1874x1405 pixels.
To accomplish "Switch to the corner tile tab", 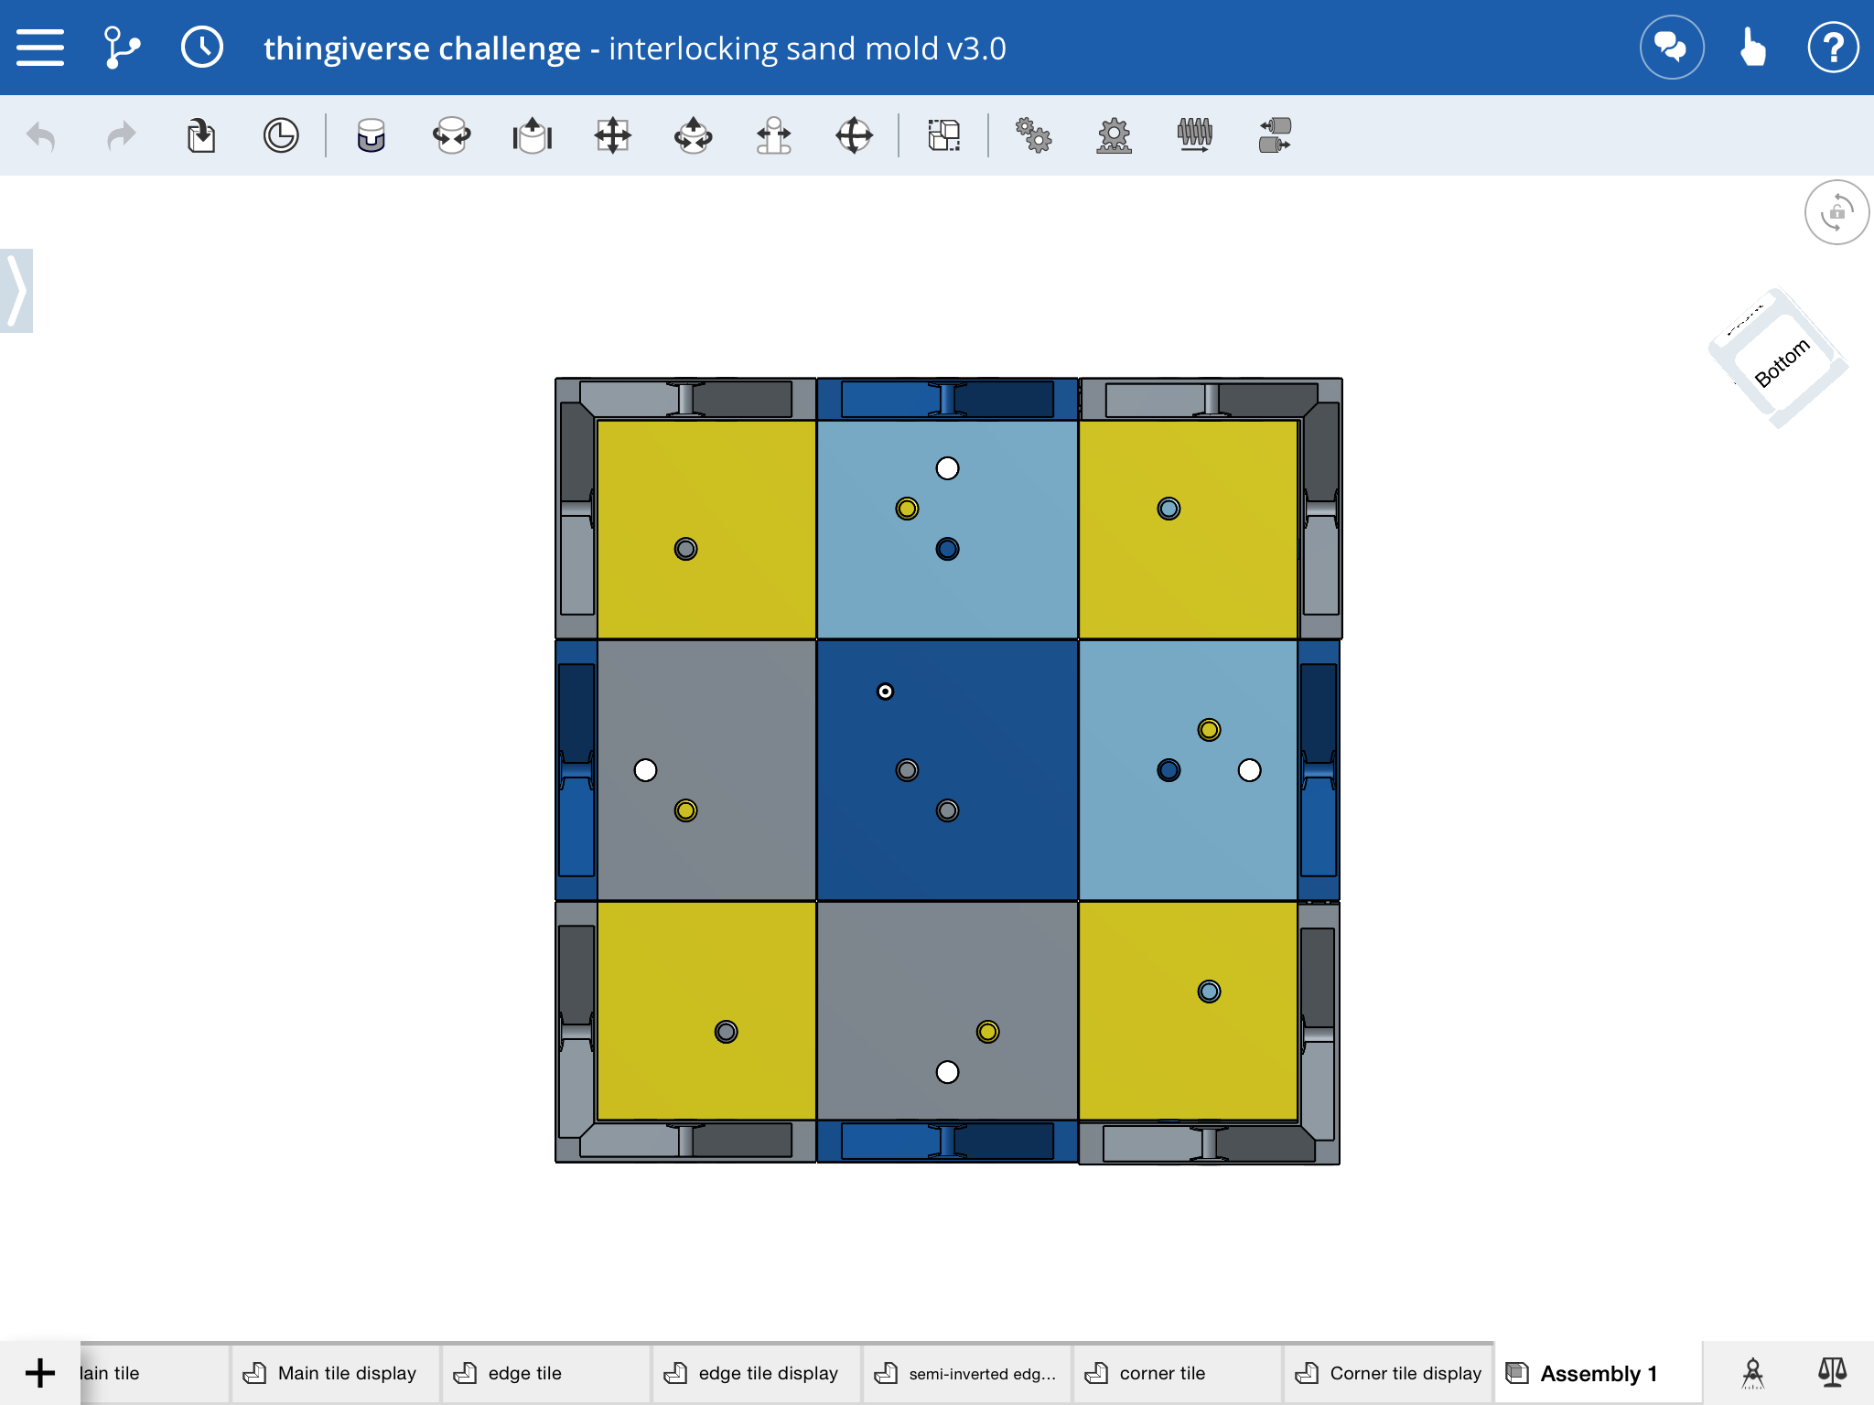I will pos(1177,1373).
